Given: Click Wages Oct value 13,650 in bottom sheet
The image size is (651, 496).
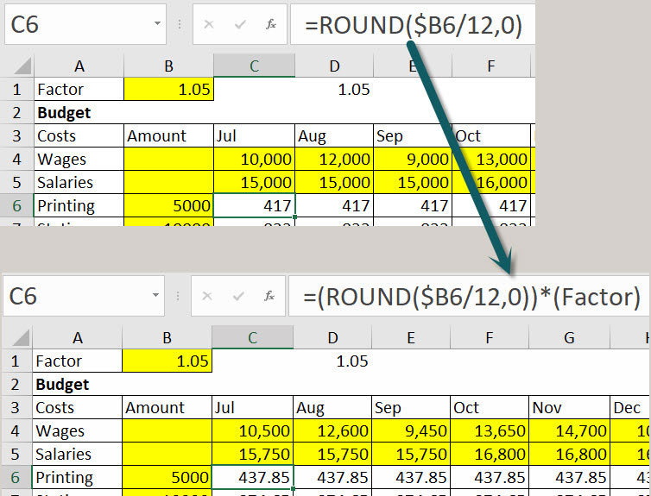Looking at the screenshot, I should pos(490,430).
